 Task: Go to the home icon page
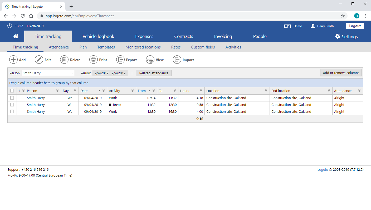[x=16, y=36]
